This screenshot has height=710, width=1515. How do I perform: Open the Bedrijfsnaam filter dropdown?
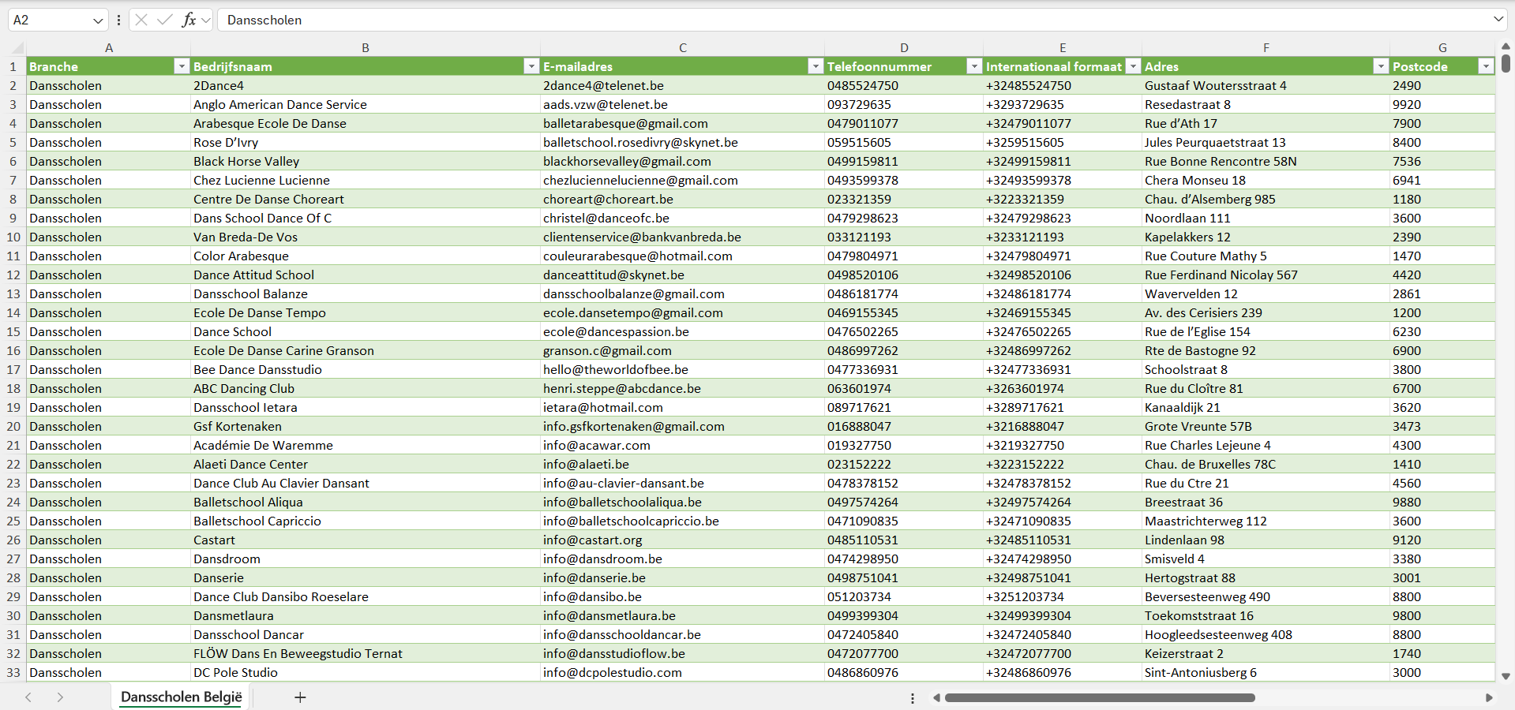click(x=531, y=67)
